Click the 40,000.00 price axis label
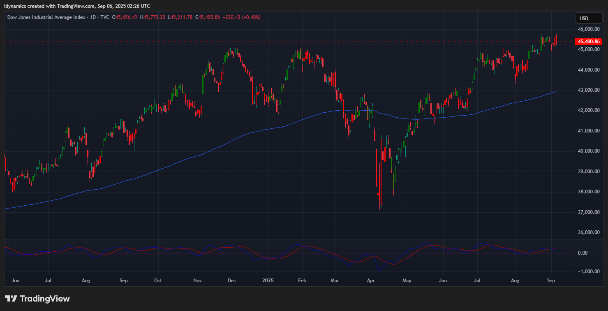The height and width of the screenshot is (311, 608). coord(589,151)
